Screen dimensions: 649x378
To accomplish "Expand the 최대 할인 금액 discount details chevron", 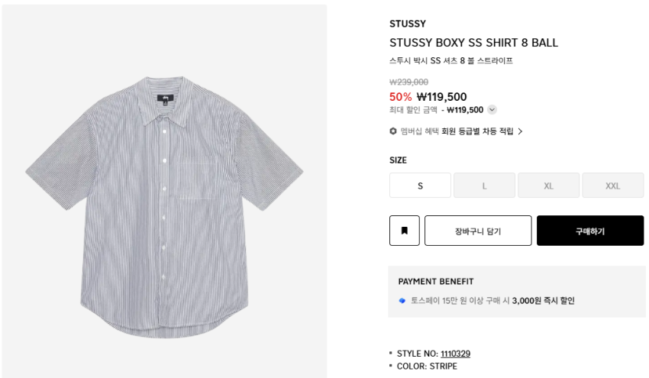I will pyautogui.click(x=492, y=110).
